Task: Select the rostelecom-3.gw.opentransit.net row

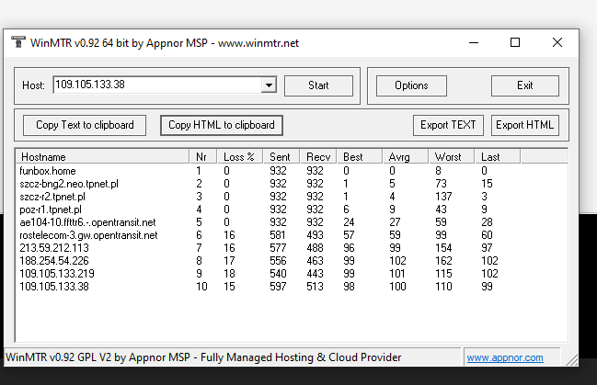Action: (292, 235)
